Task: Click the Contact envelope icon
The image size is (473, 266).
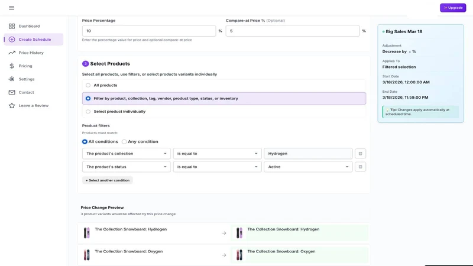Action: (x=12, y=92)
